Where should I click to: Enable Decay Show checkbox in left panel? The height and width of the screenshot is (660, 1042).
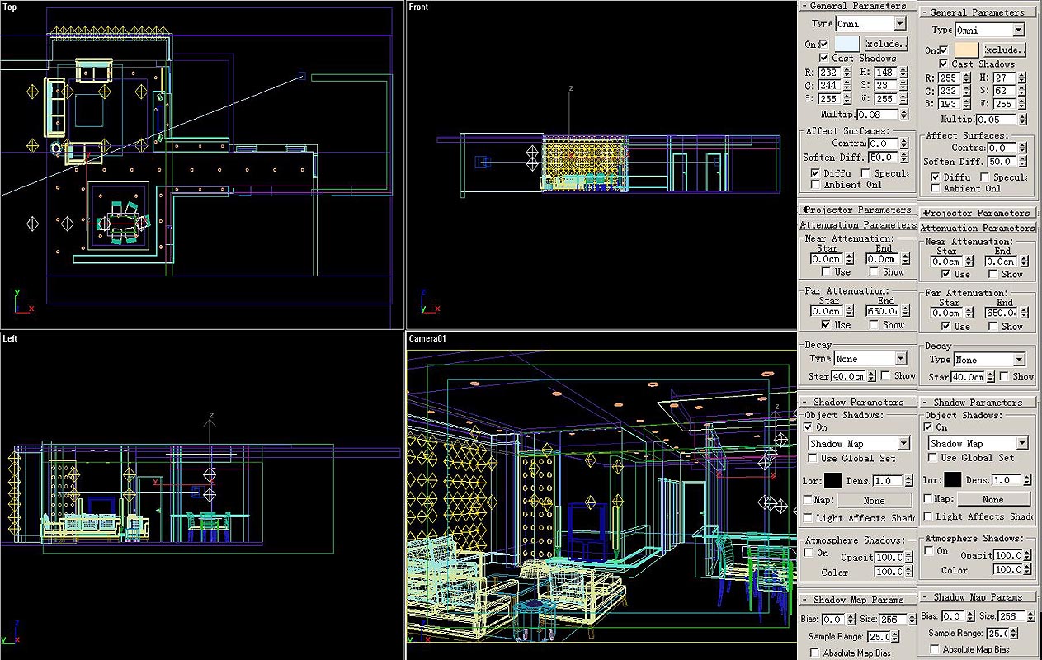(885, 375)
